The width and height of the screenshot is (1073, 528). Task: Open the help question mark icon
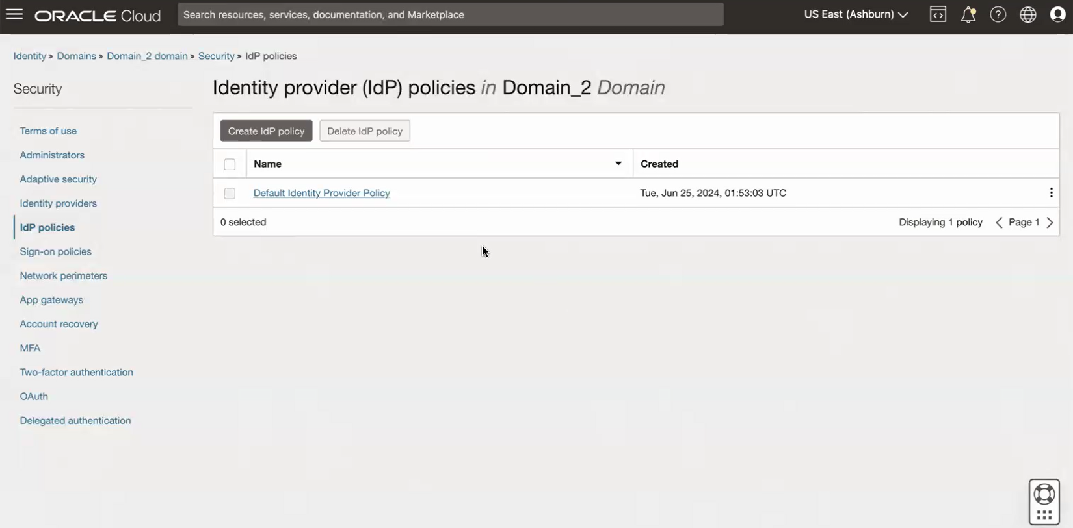click(x=998, y=14)
